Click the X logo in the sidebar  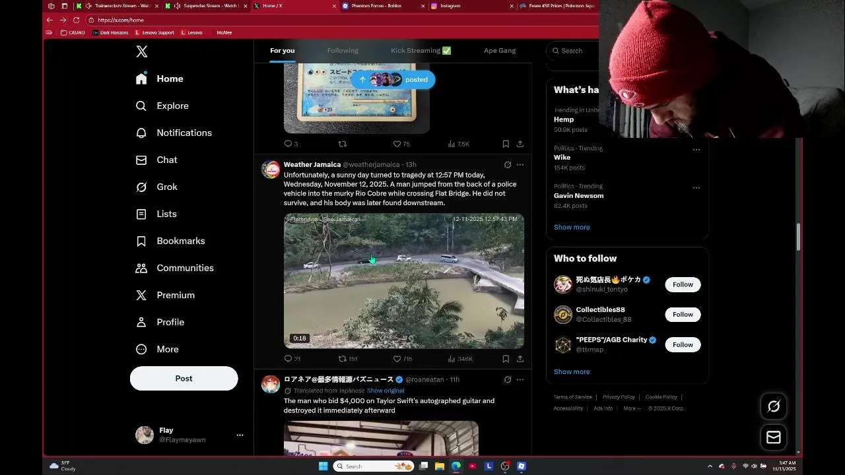(142, 51)
